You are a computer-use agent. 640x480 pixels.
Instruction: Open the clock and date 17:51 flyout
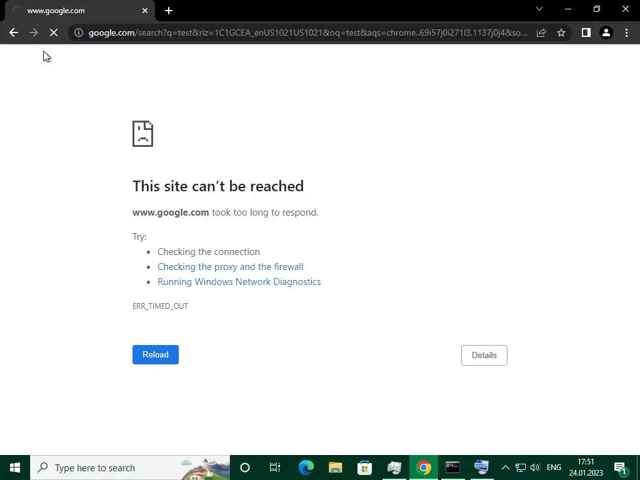click(x=586, y=467)
